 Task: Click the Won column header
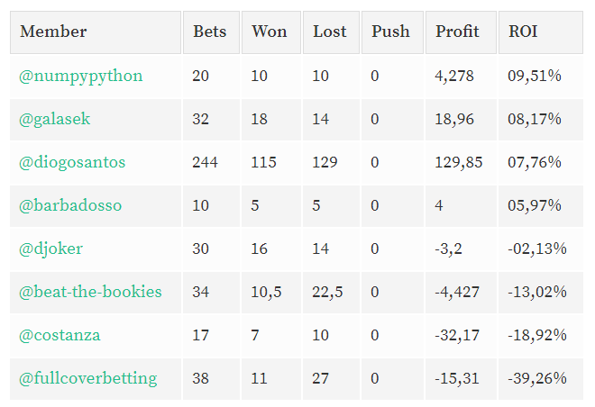pyautogui.click(x=271, y=32)
